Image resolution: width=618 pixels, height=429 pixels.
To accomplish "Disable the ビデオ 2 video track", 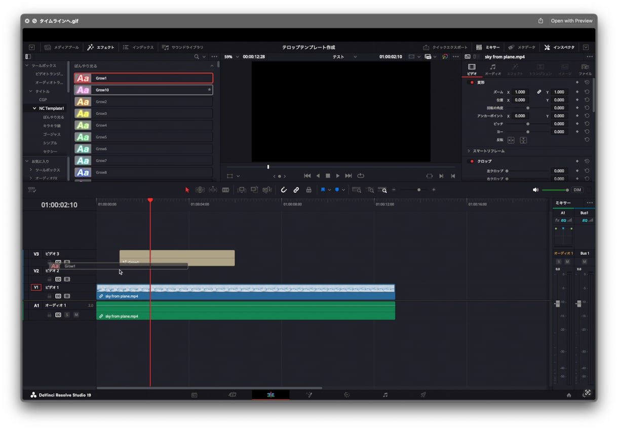I will [x=67, y=279].
